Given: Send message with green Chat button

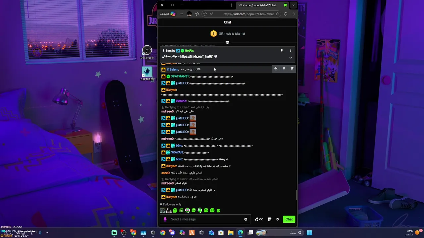Looking at the screenshot, I should [x=289, y=219].
